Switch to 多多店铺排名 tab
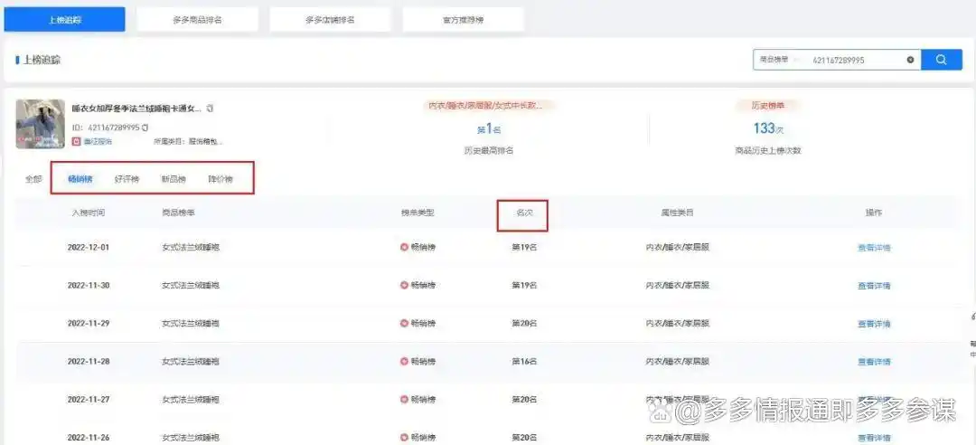 (330, 20)
